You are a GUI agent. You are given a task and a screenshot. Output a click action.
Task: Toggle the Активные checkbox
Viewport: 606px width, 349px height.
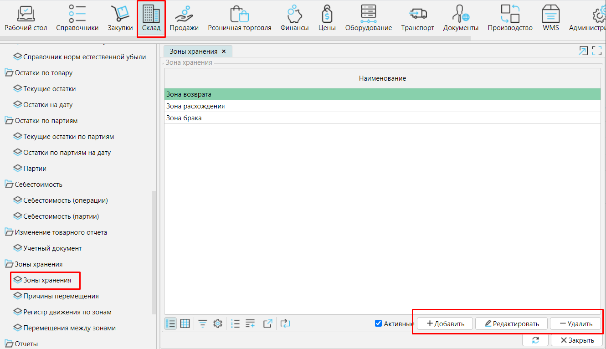(x=378, y=323)
